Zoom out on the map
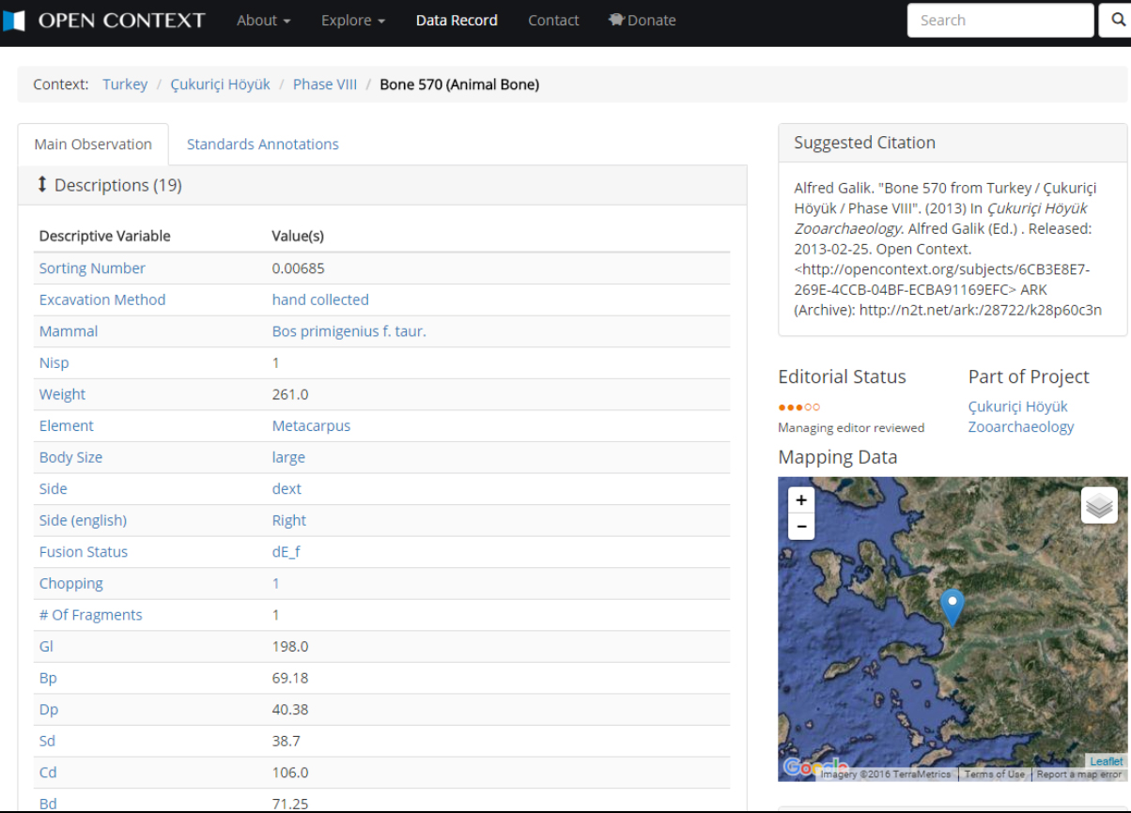Image resolution: width=1131 pixels, height=813 pixels. pos(801,527)
